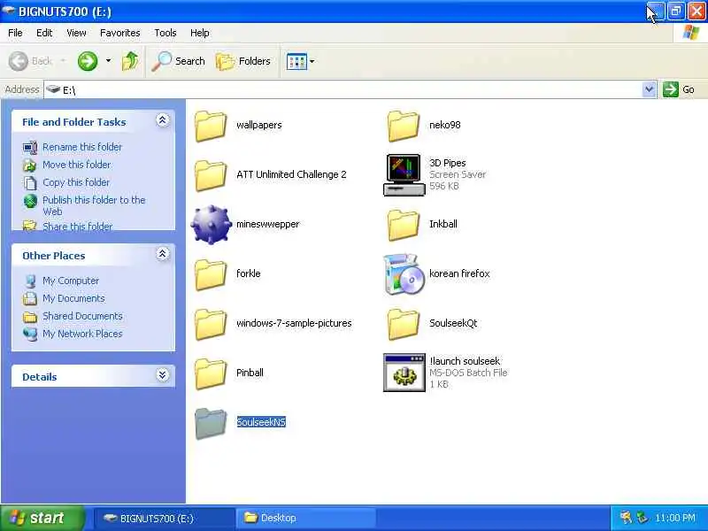
Task: Click the Go button beside address bar
Action: 679,89
